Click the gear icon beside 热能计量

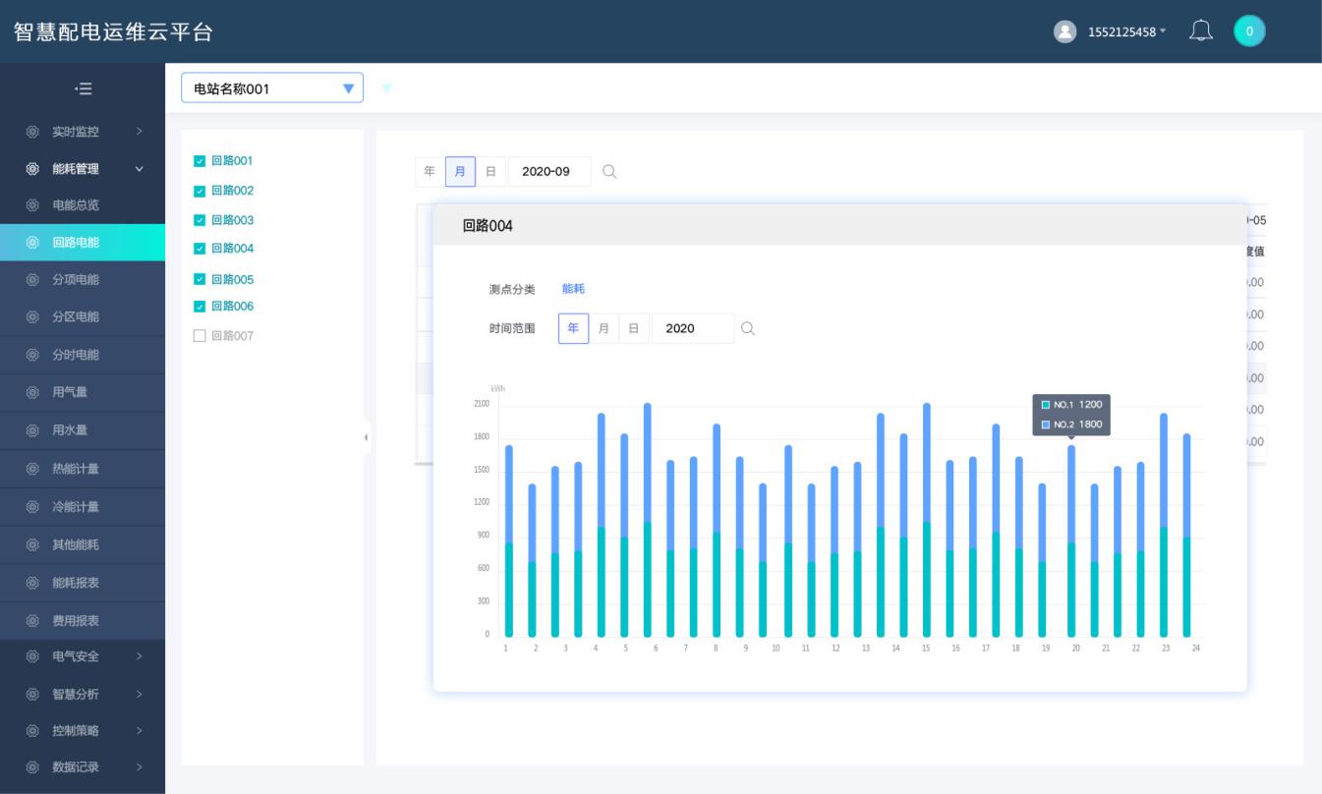click(32, 469)
